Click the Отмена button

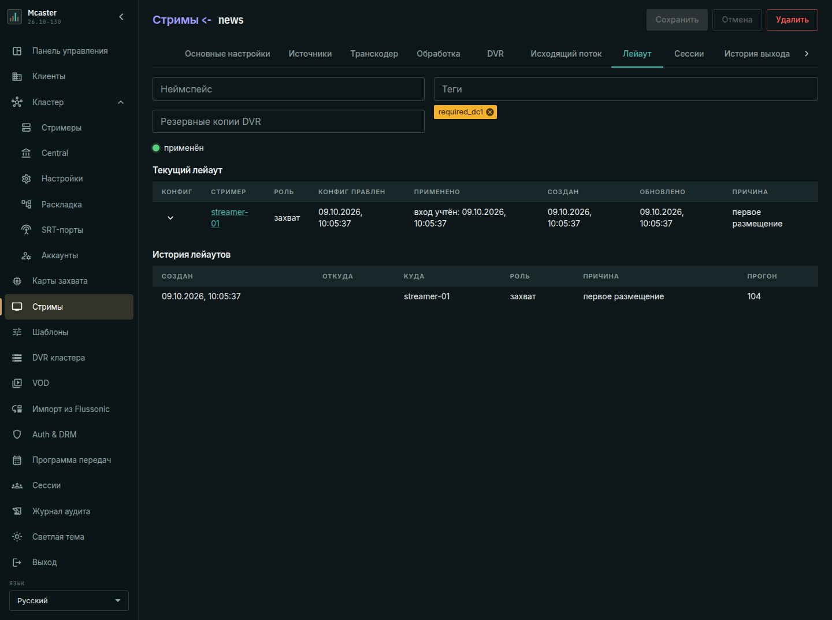click(737, 20)
